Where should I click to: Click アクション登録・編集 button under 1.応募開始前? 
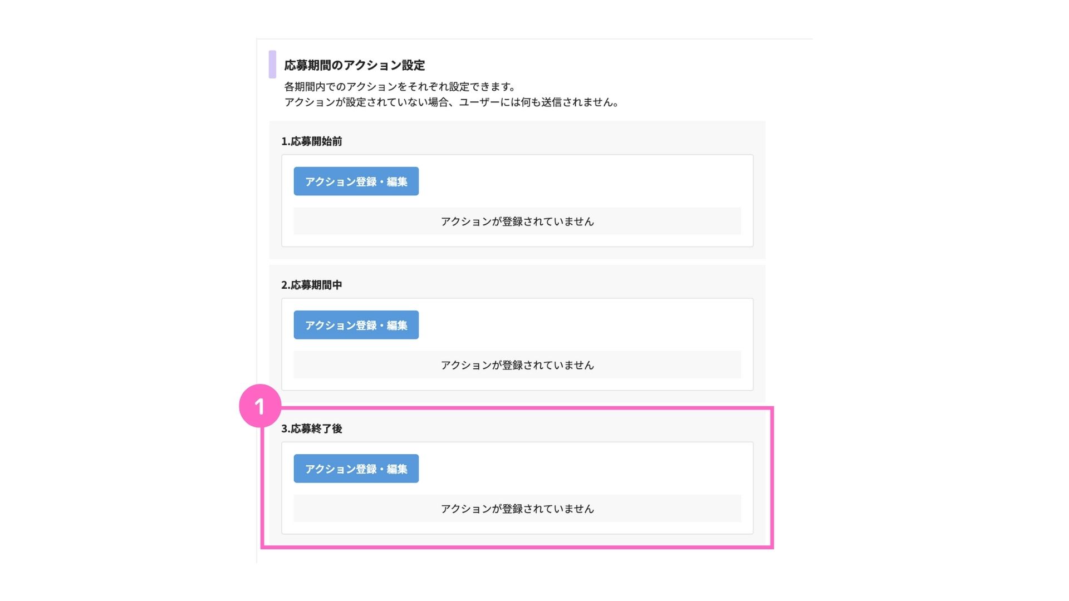pyautogui.click(x=356, y=181)
